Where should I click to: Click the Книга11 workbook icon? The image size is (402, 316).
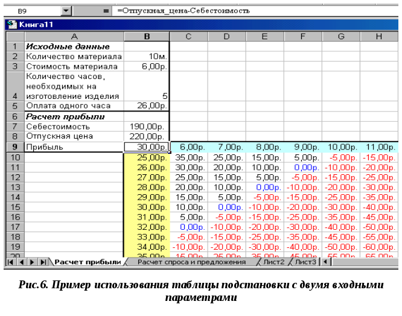click(11, 25)
